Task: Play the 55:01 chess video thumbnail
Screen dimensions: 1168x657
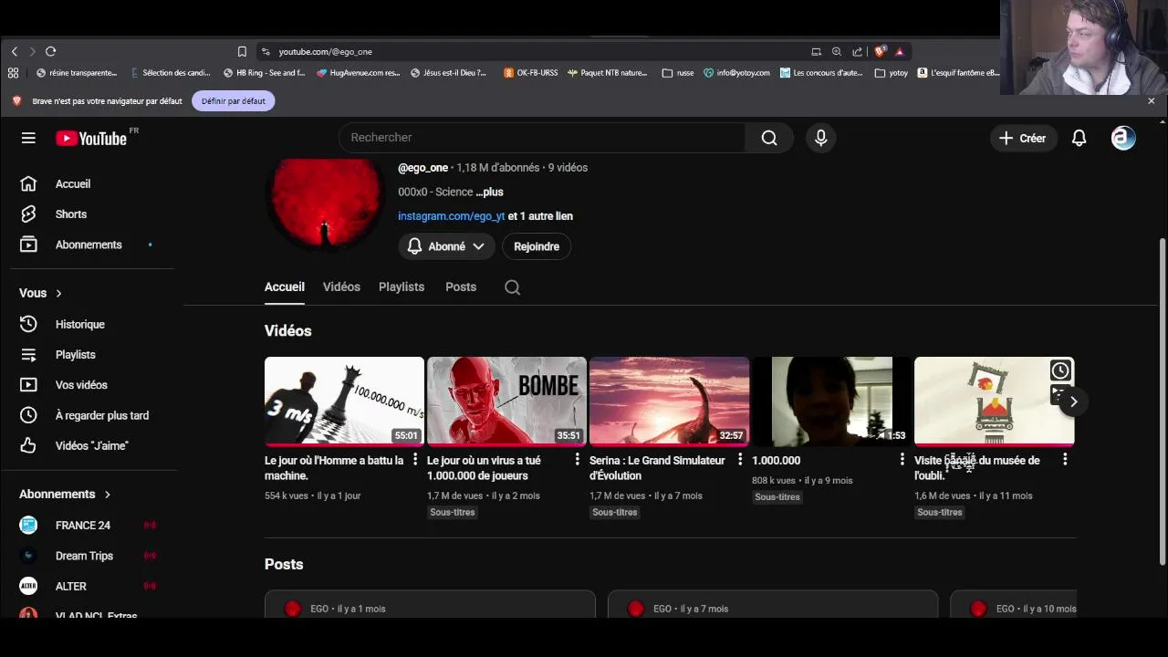Action: coord(344,401)
